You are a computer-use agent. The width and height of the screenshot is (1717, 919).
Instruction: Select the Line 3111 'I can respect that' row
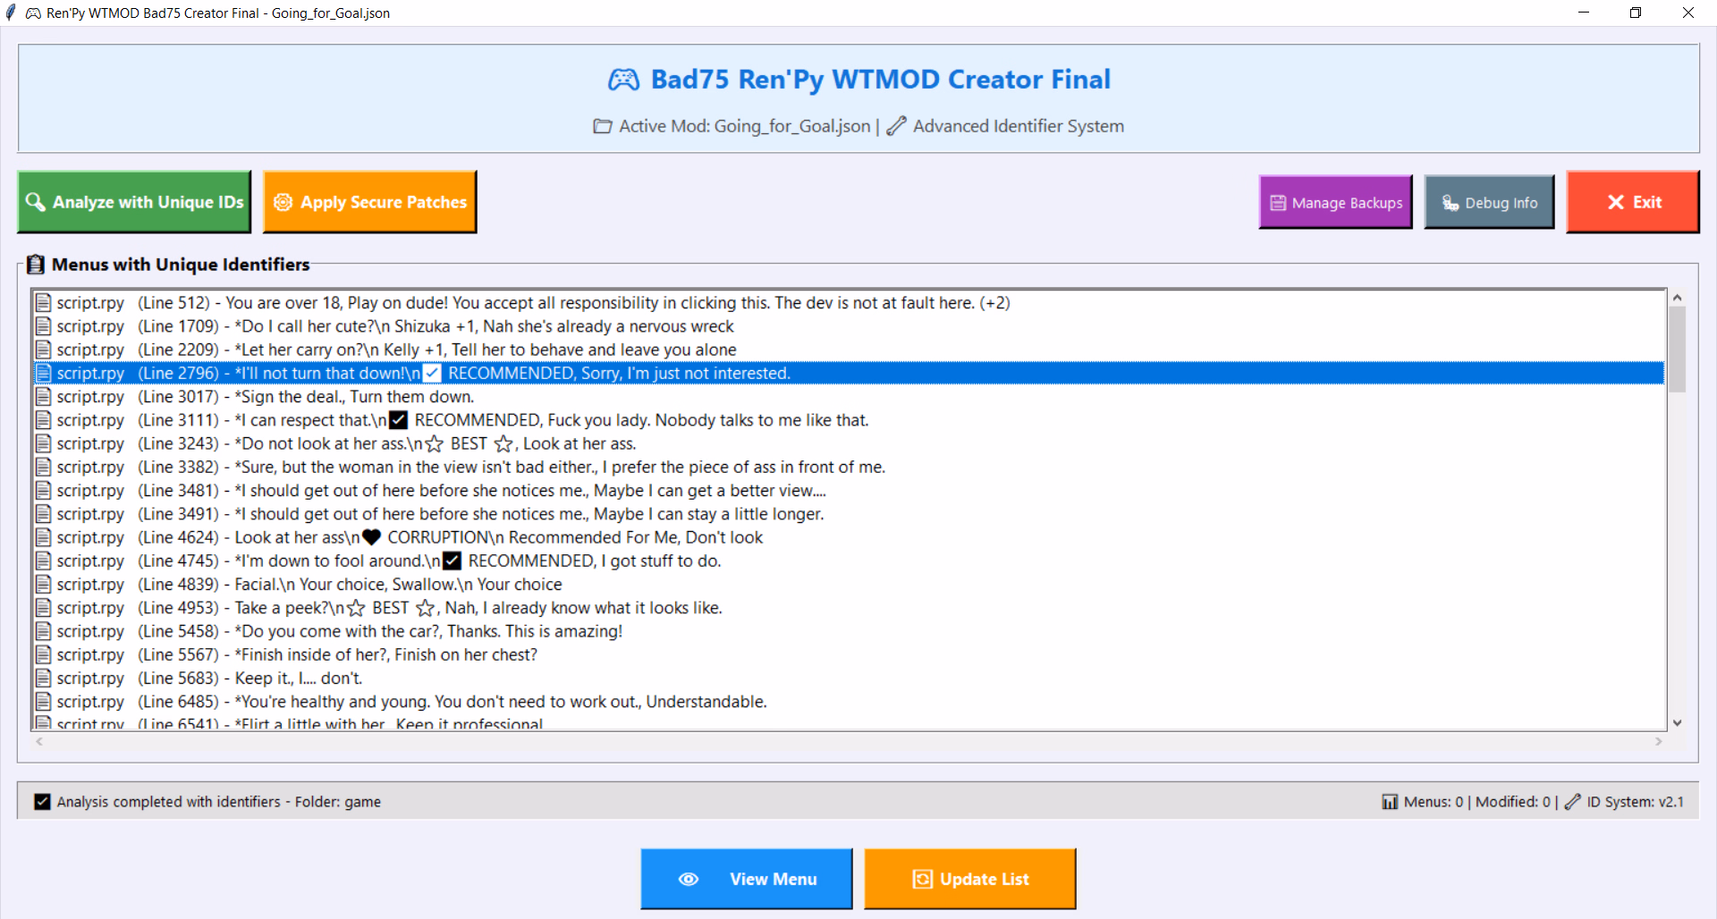(x=848, y=420)
